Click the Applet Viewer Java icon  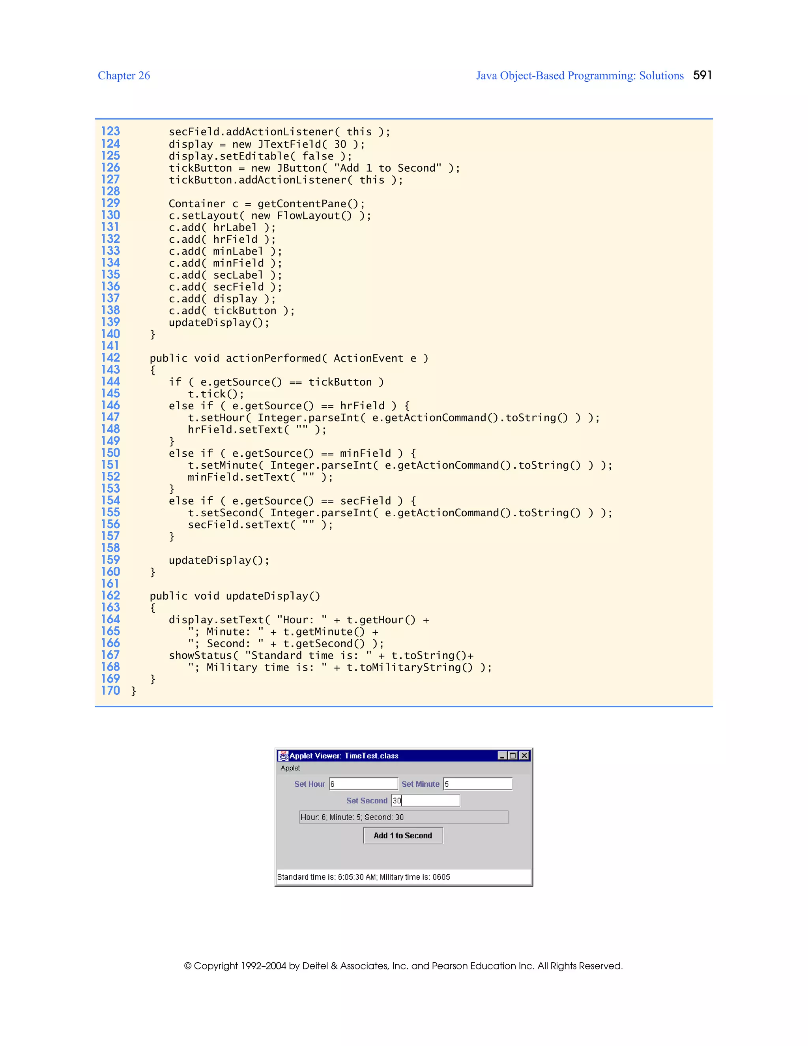click(283, 756)
